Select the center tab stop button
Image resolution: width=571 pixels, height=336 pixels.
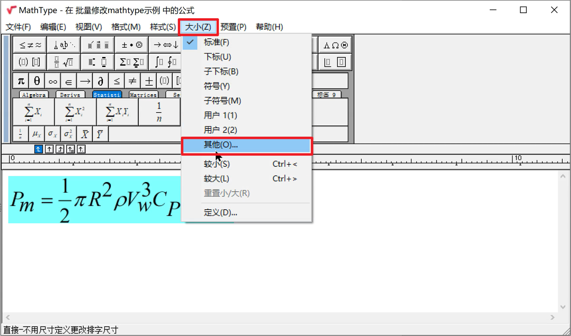pyautogui.click(x=49, y=149)
